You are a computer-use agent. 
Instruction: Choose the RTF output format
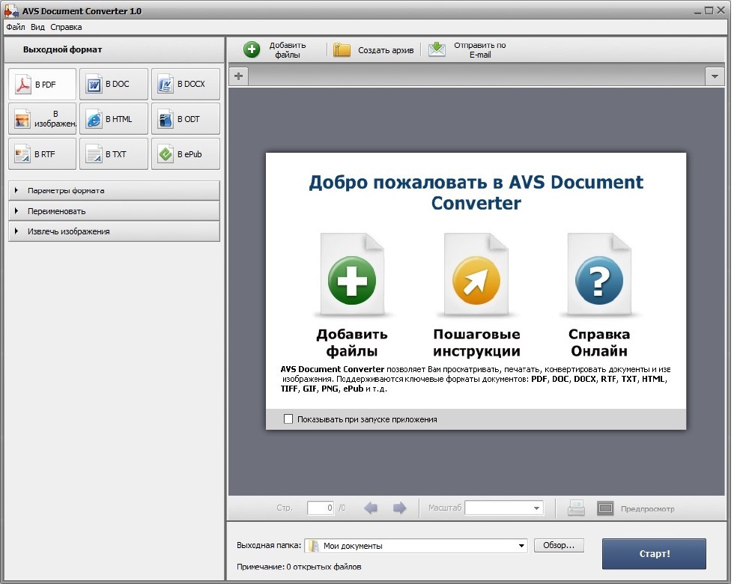click(x=42, y=154)
